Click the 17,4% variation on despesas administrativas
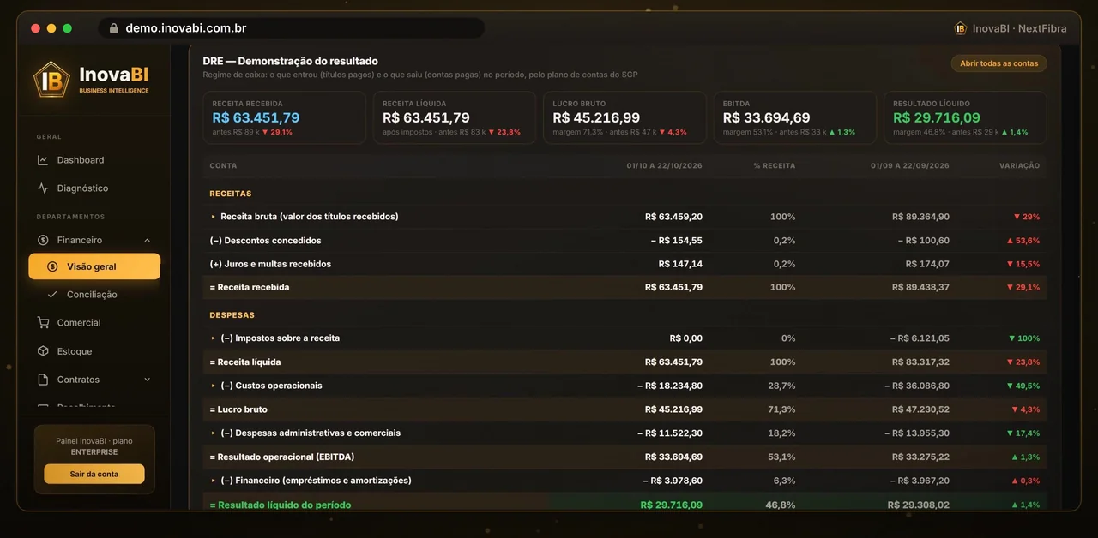 [1023, 433]
